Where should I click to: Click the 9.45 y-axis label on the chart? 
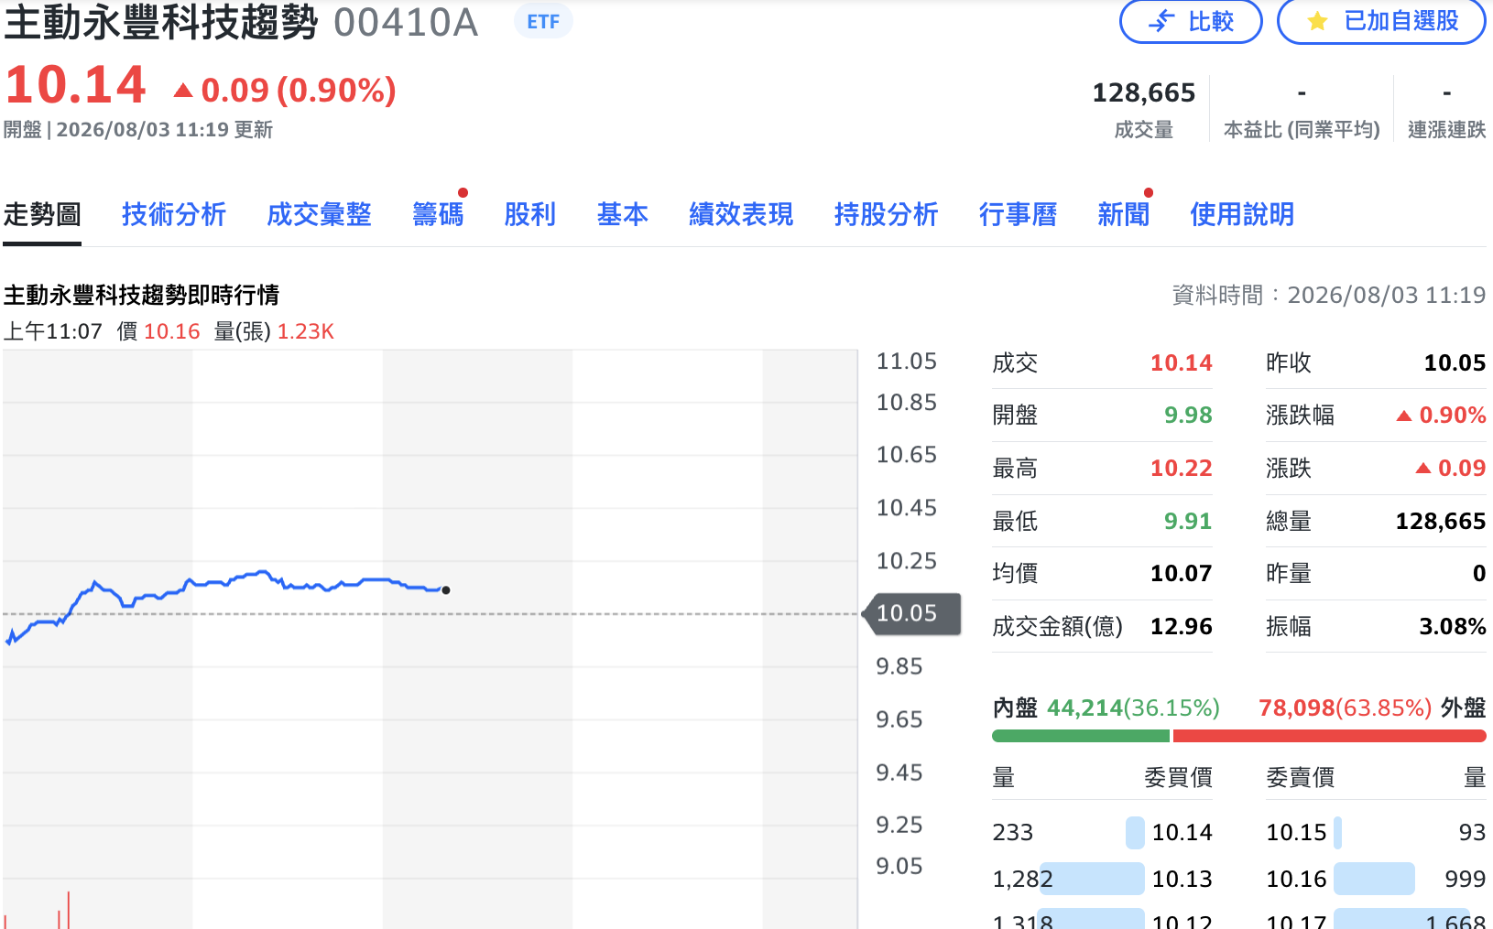(899, 773)
